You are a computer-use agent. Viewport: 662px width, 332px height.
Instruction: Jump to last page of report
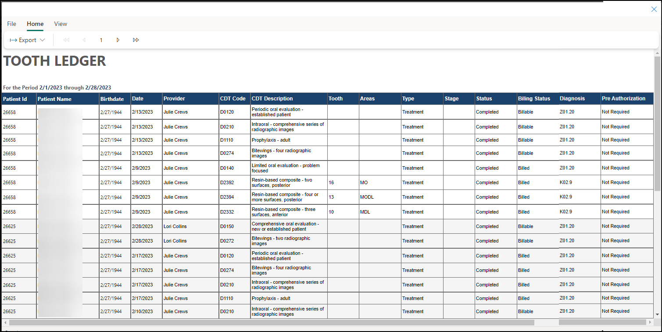click(136, 40)
